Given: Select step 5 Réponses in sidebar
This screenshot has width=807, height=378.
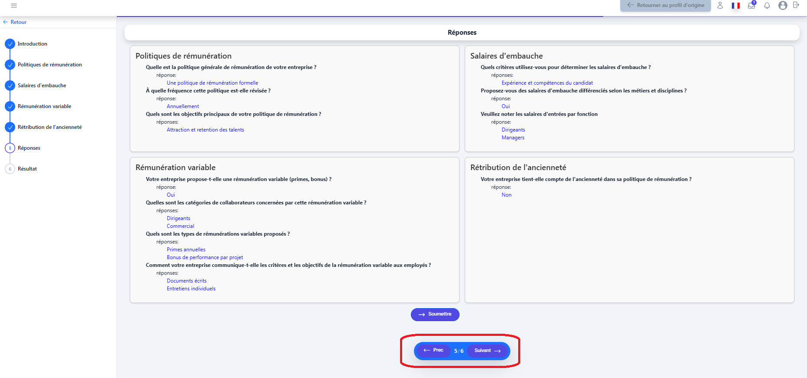Looking at the screenshot, I should tap(29, 148).
